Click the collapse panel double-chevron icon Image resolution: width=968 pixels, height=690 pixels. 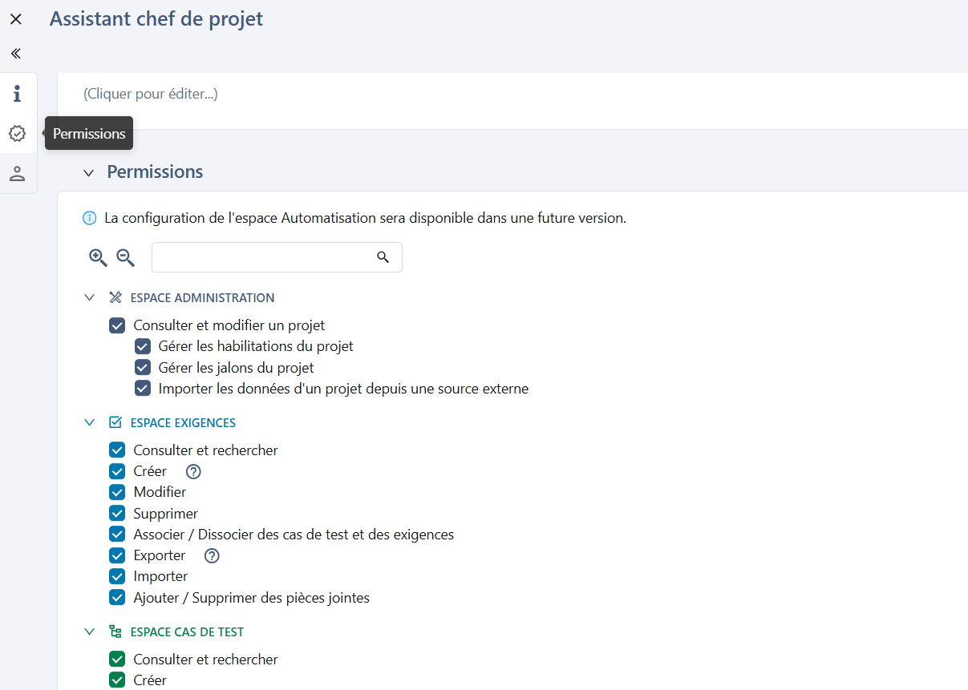pyautogui.click(x=14, y=53)
